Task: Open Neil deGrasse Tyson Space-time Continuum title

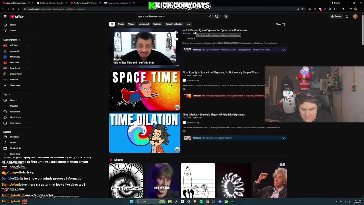Action: pyautogui.click(x=214, y=30)
